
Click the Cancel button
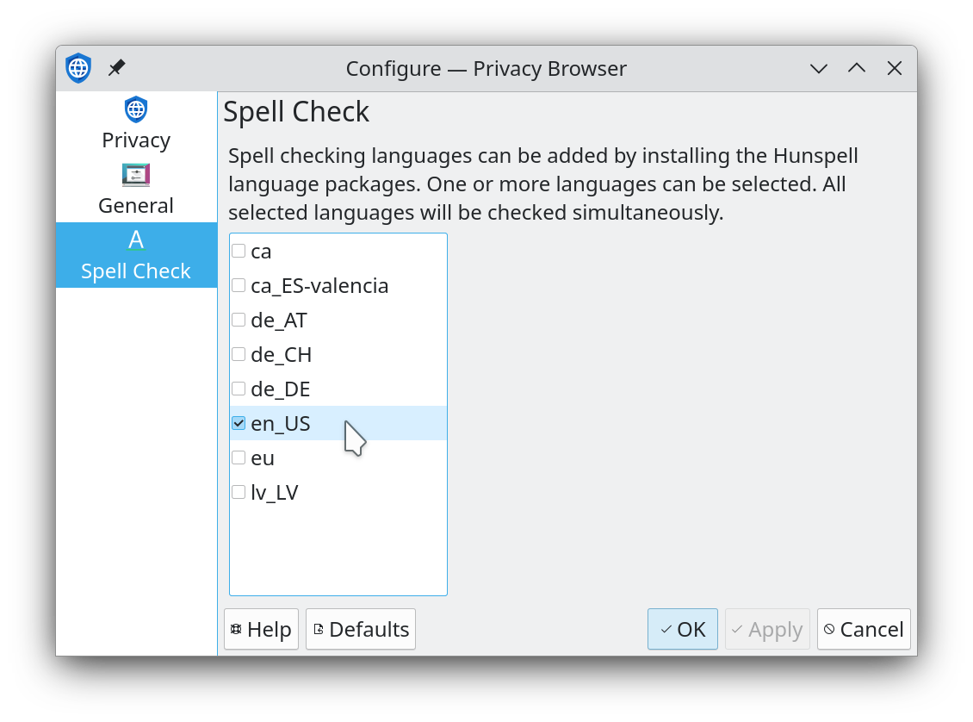[864, 630]
